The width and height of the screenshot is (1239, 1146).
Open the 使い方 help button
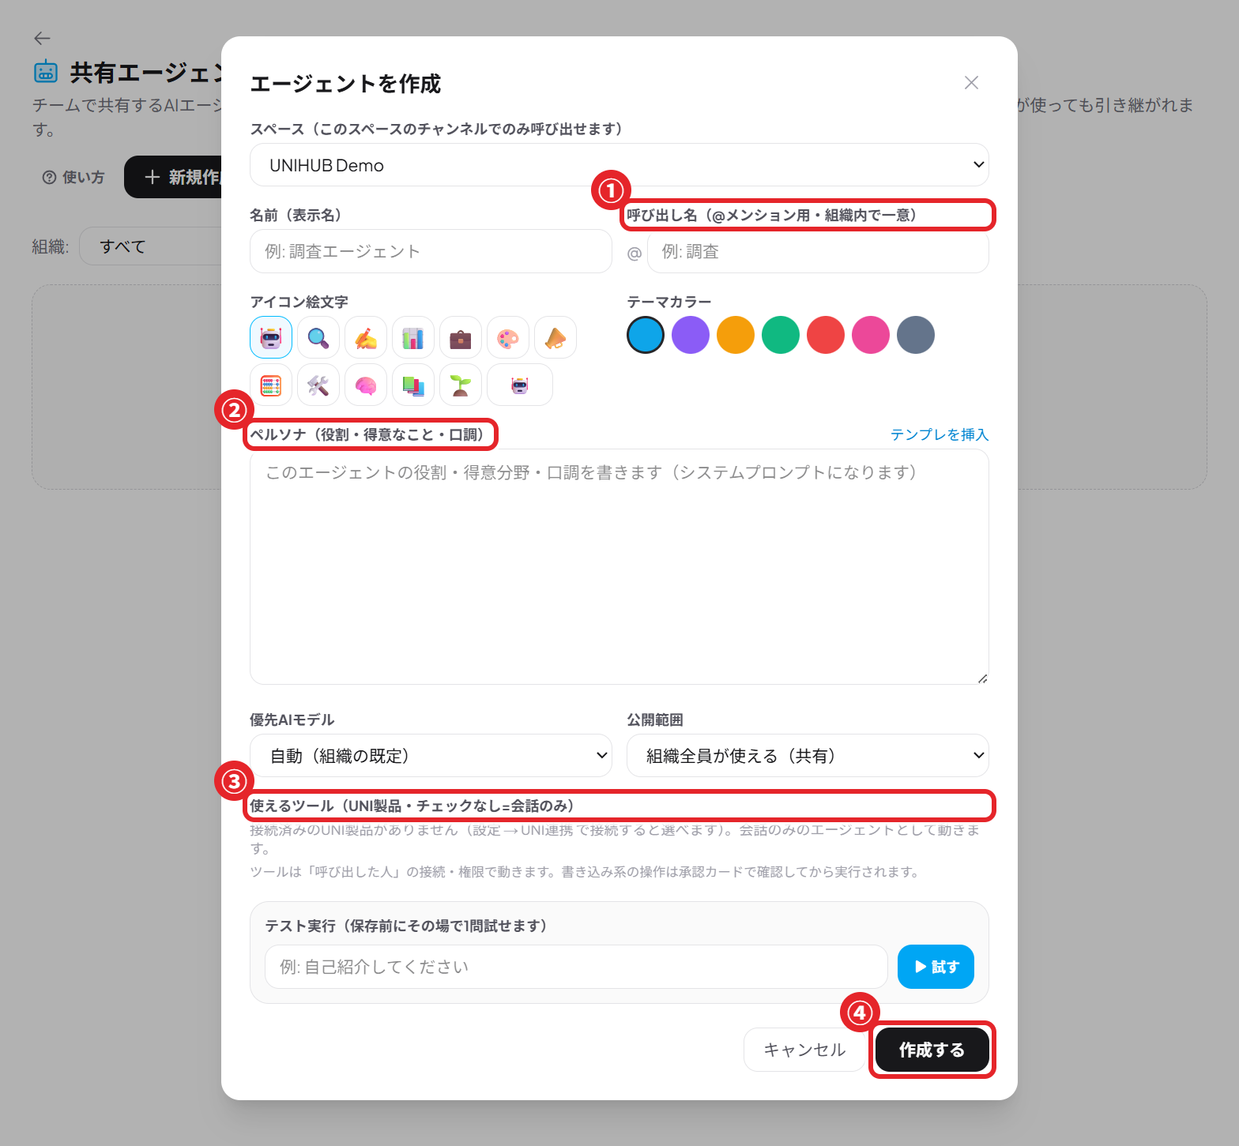[73, 177]
